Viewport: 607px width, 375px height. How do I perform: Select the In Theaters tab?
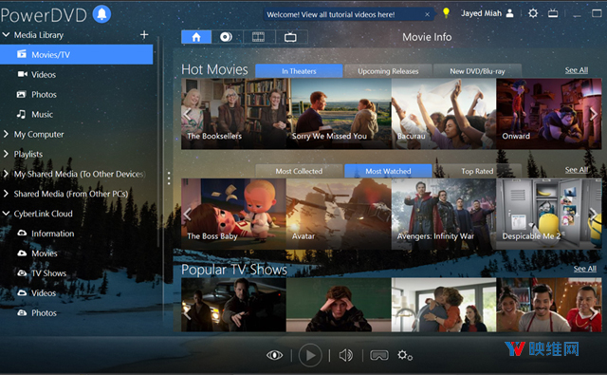point(299,71)
